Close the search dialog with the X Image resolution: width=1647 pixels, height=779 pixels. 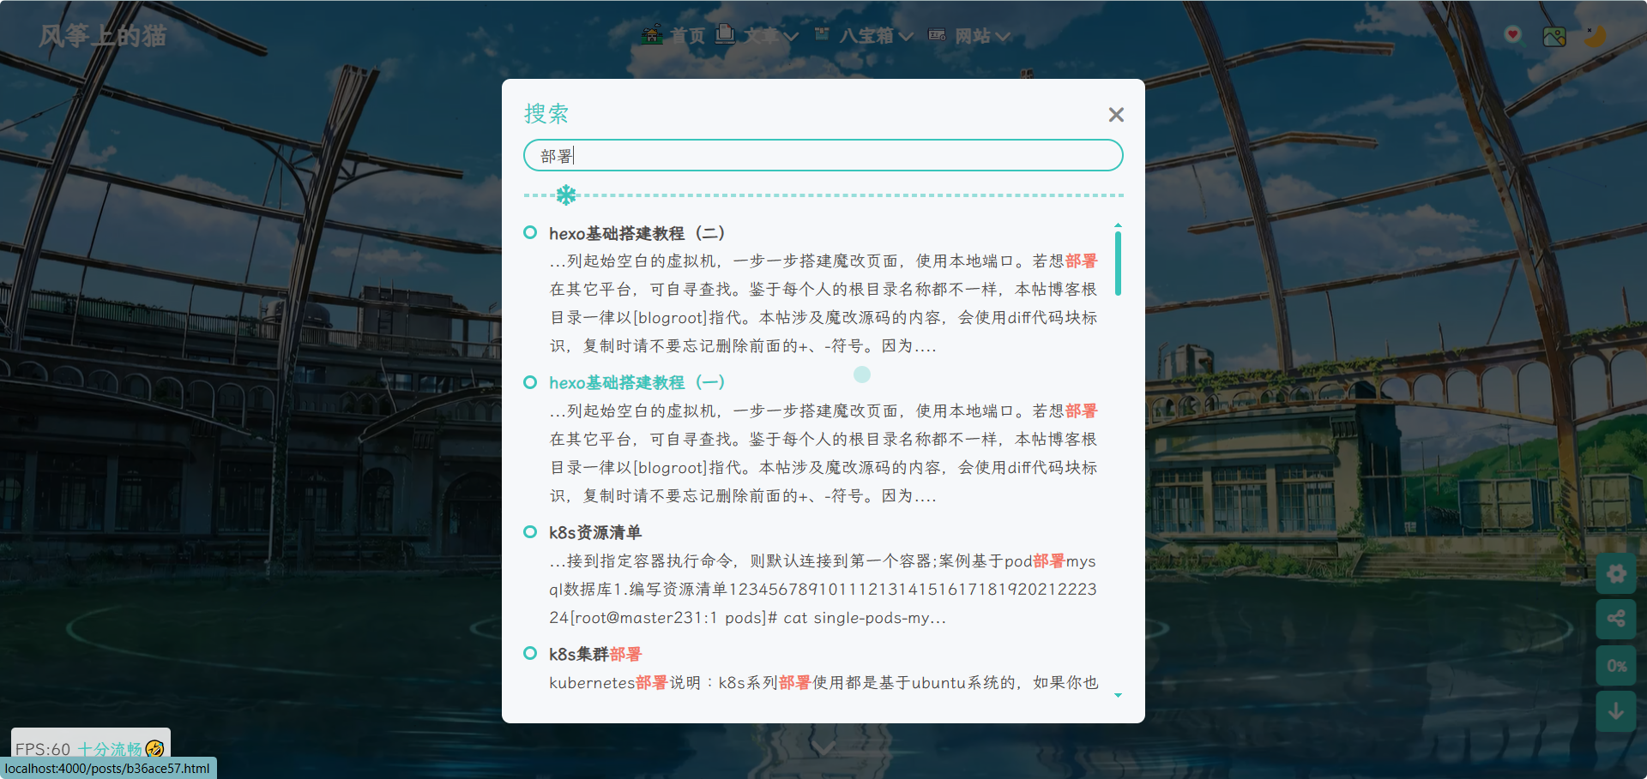click(x=1115, y=115)
